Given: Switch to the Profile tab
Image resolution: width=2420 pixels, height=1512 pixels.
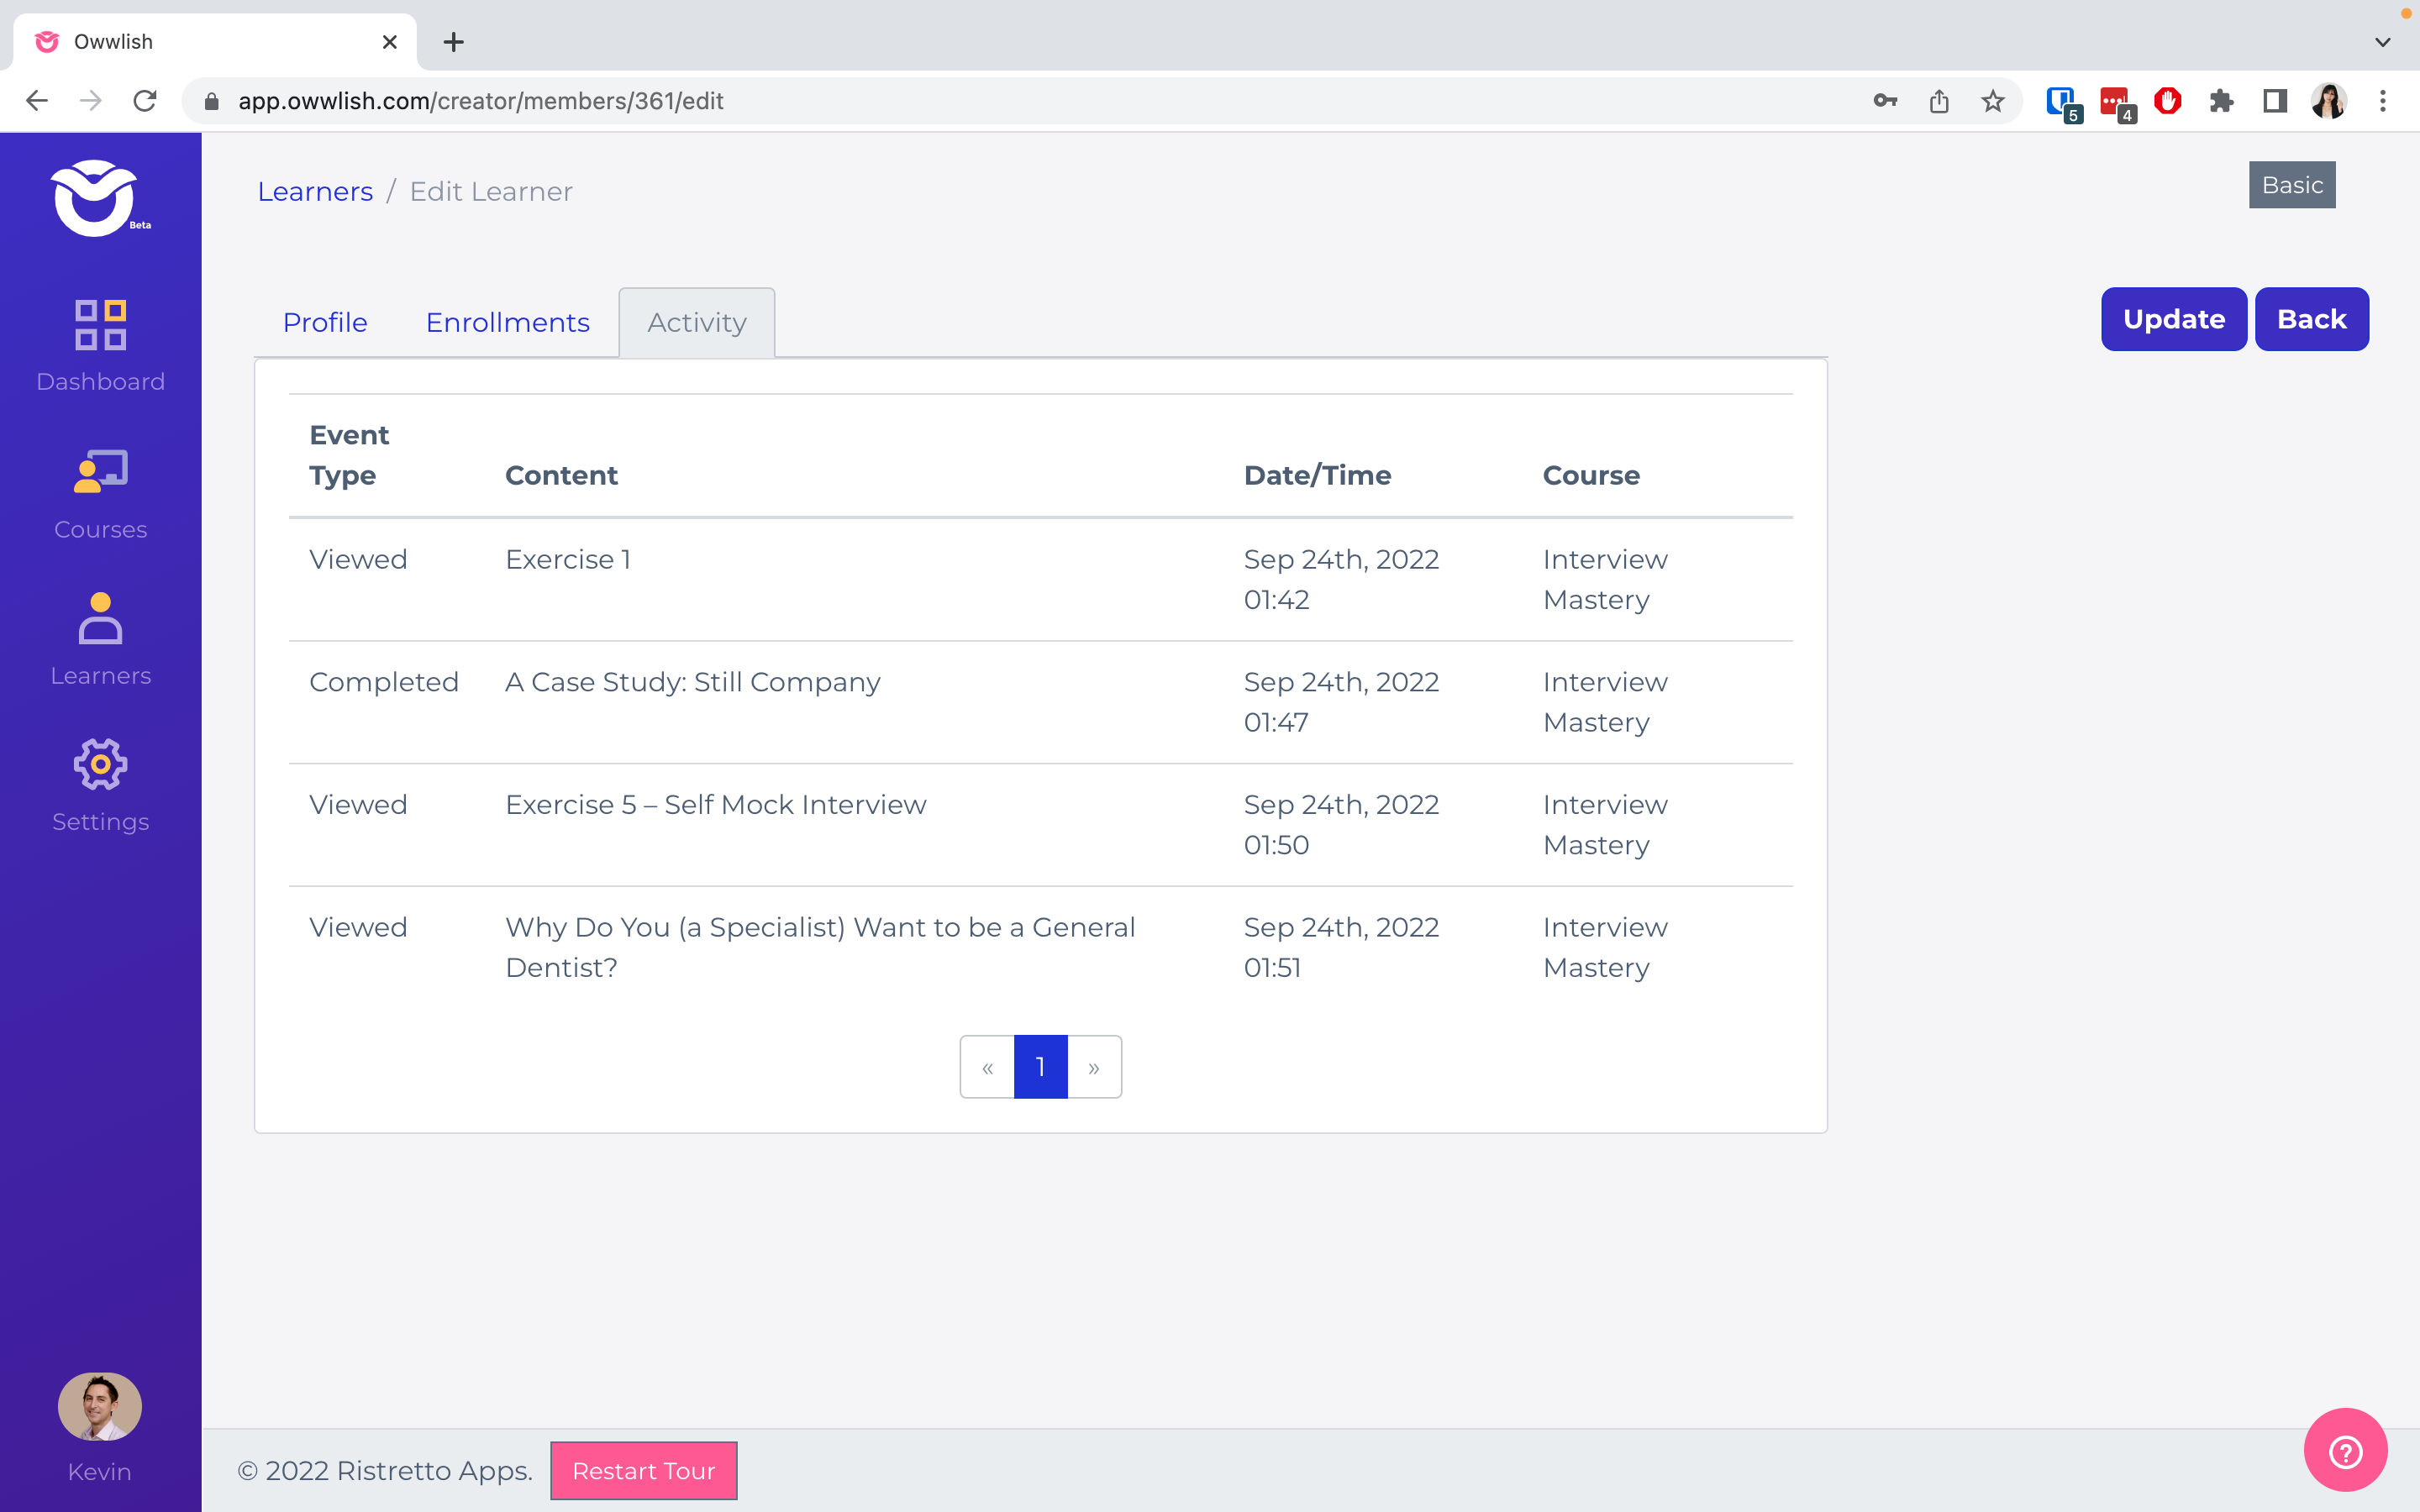Looking at the screenshot, I should tap(325, 322).
